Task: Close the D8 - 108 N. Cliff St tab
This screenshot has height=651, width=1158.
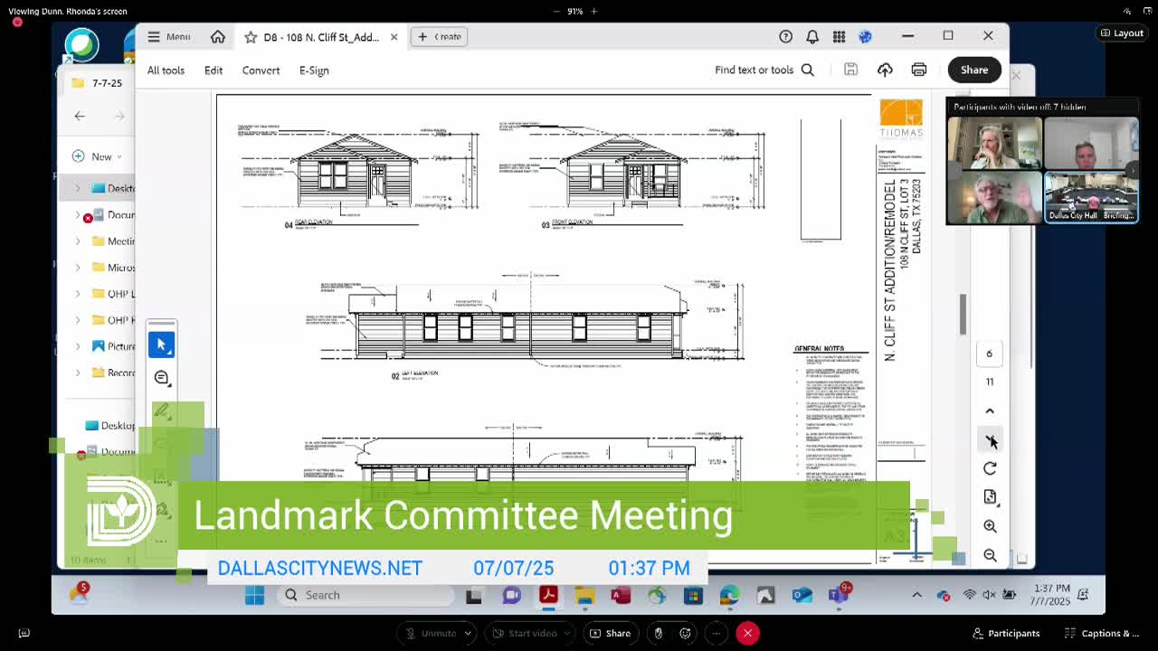Action: 394,37
